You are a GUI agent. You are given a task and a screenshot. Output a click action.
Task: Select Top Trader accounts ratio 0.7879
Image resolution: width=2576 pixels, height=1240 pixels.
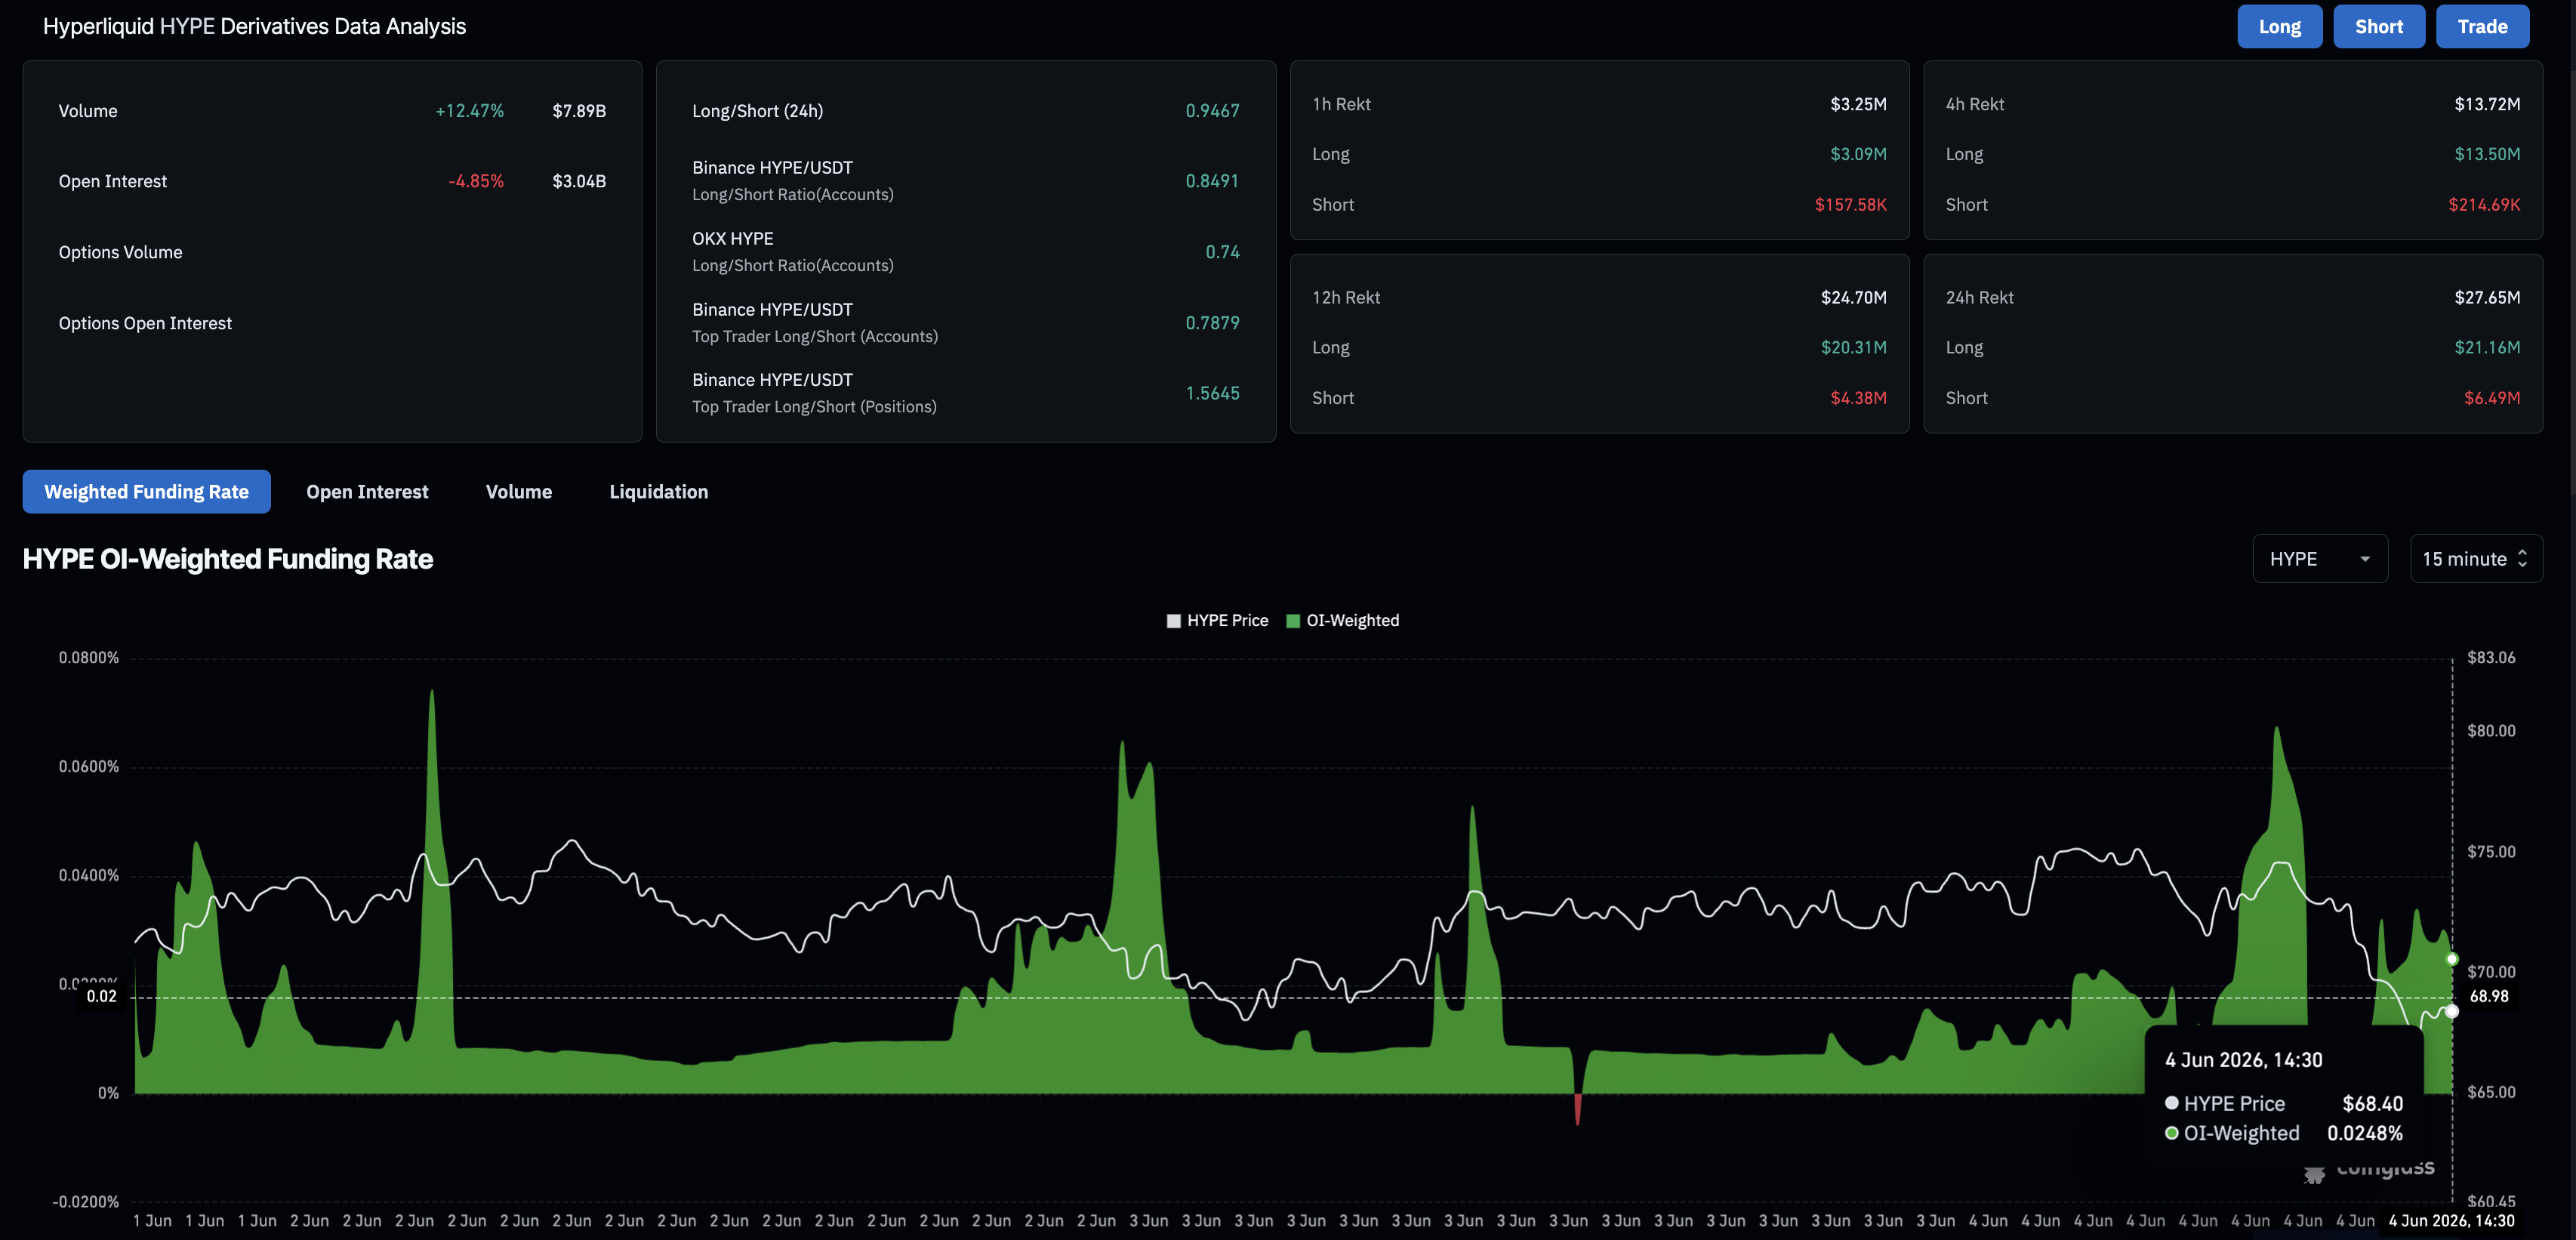coord(1212,323)
